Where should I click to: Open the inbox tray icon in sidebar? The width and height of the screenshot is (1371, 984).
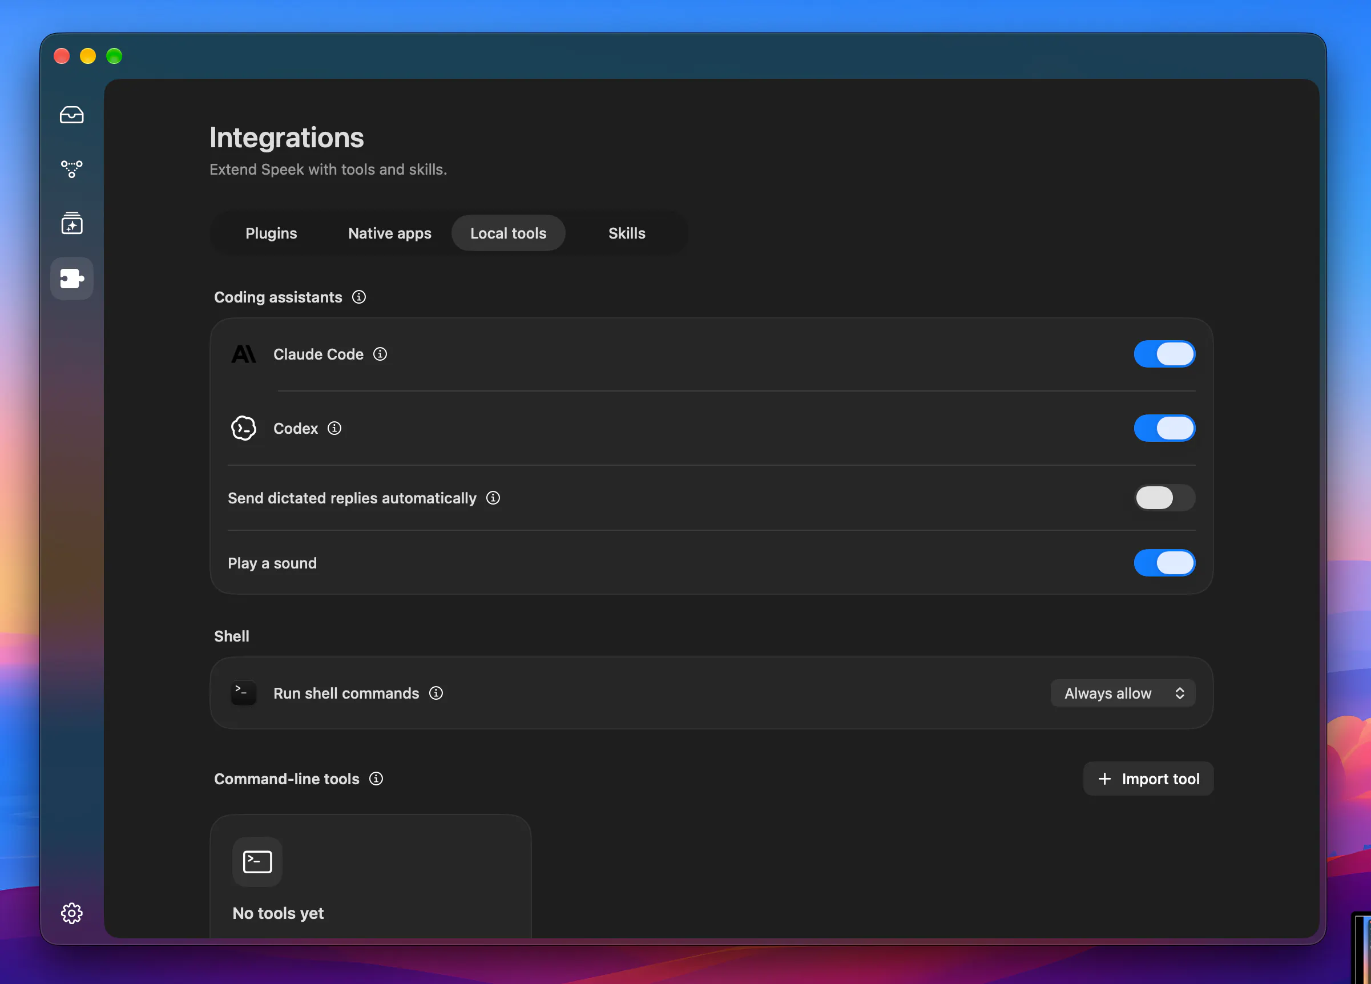click(x=71, y=115)
